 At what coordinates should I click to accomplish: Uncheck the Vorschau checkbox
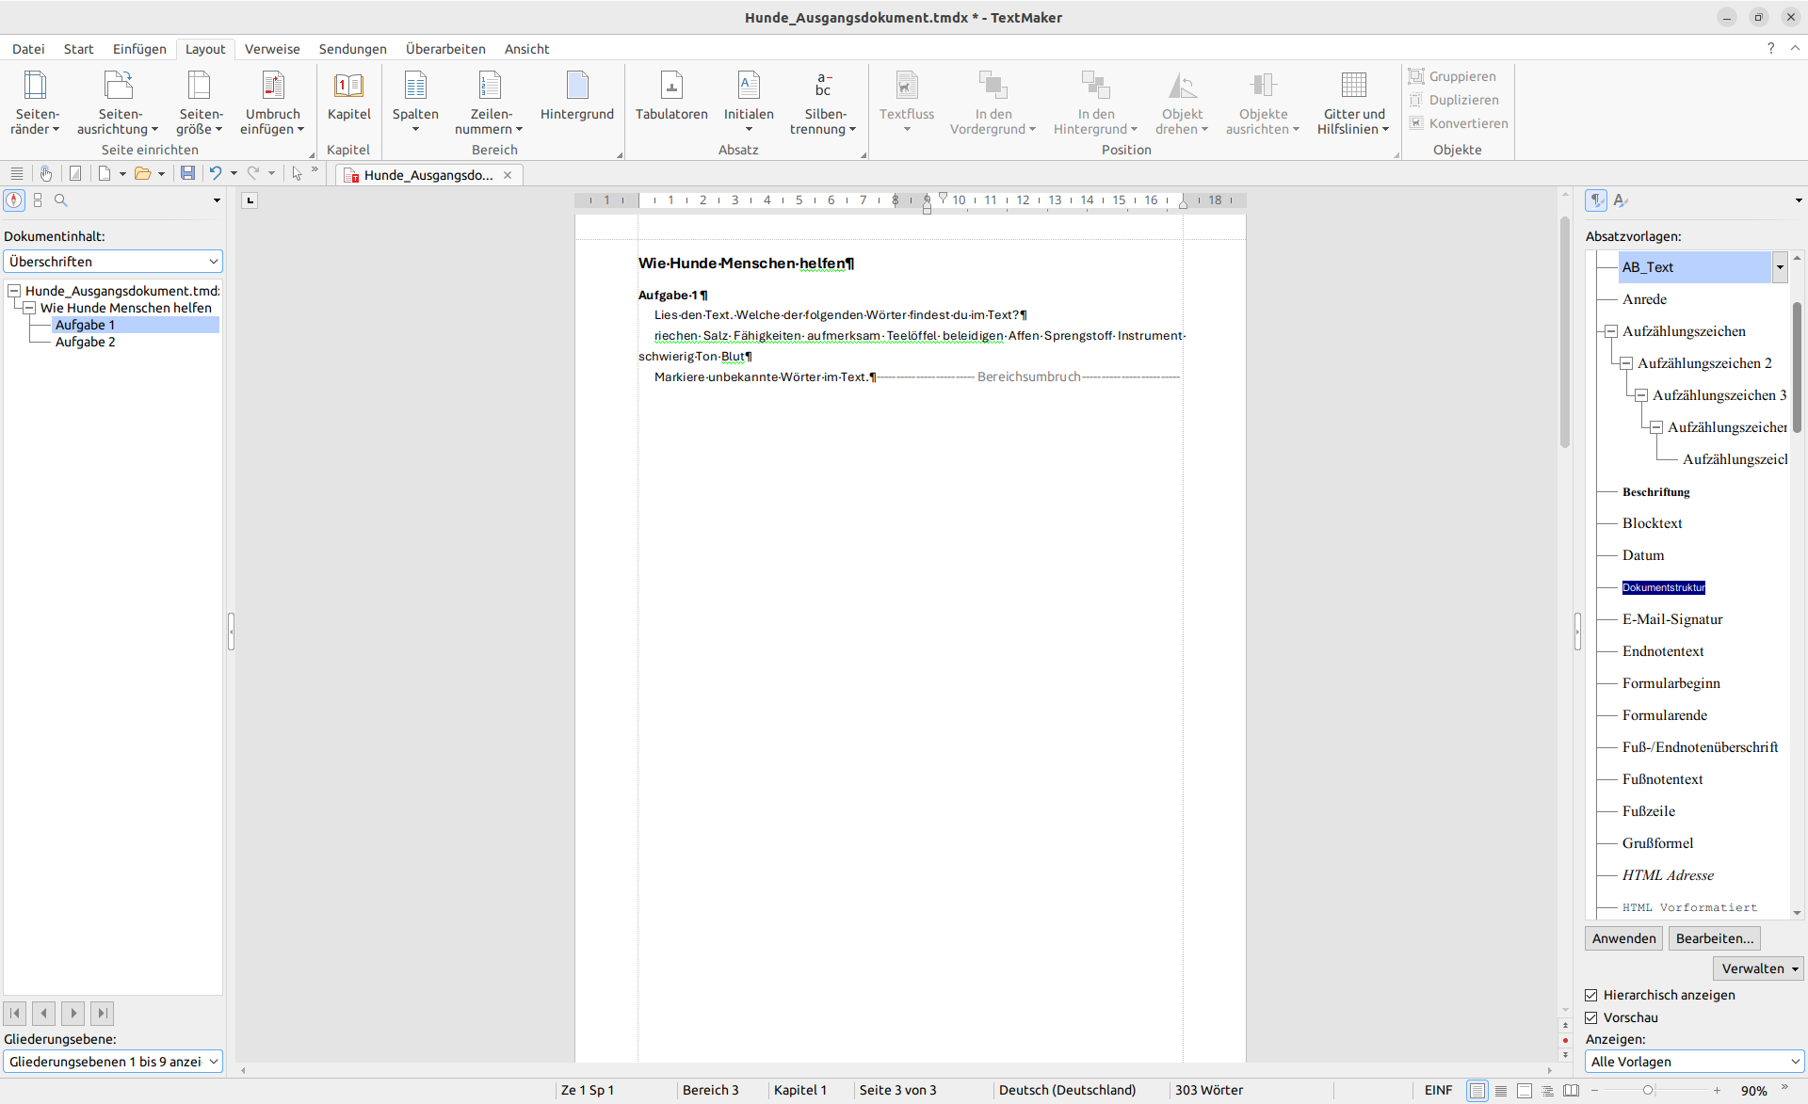click(1591, 1017)
